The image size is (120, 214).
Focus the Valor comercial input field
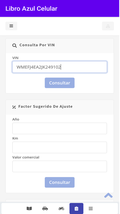60,166
